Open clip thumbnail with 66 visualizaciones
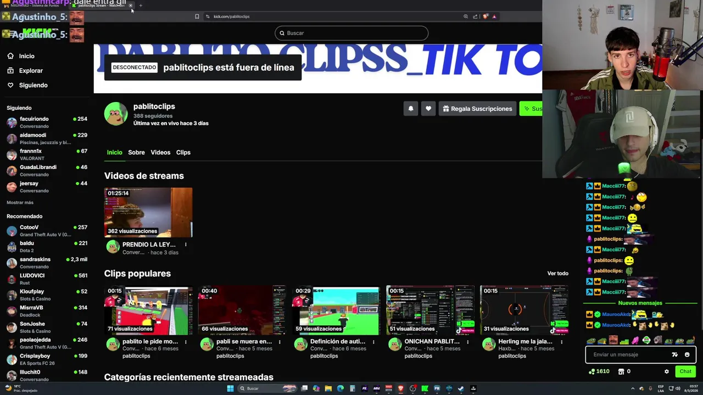 click(x=242, y=310)
